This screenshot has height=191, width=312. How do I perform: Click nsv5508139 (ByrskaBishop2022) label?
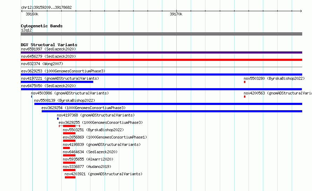(x=65, y=100)
